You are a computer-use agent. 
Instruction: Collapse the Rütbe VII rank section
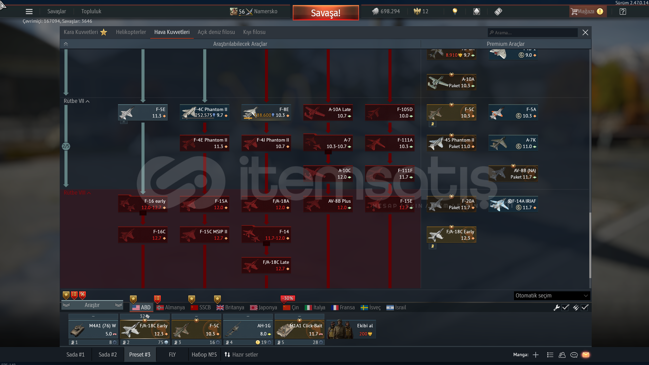pyautogui.click(x=77, y=101)
